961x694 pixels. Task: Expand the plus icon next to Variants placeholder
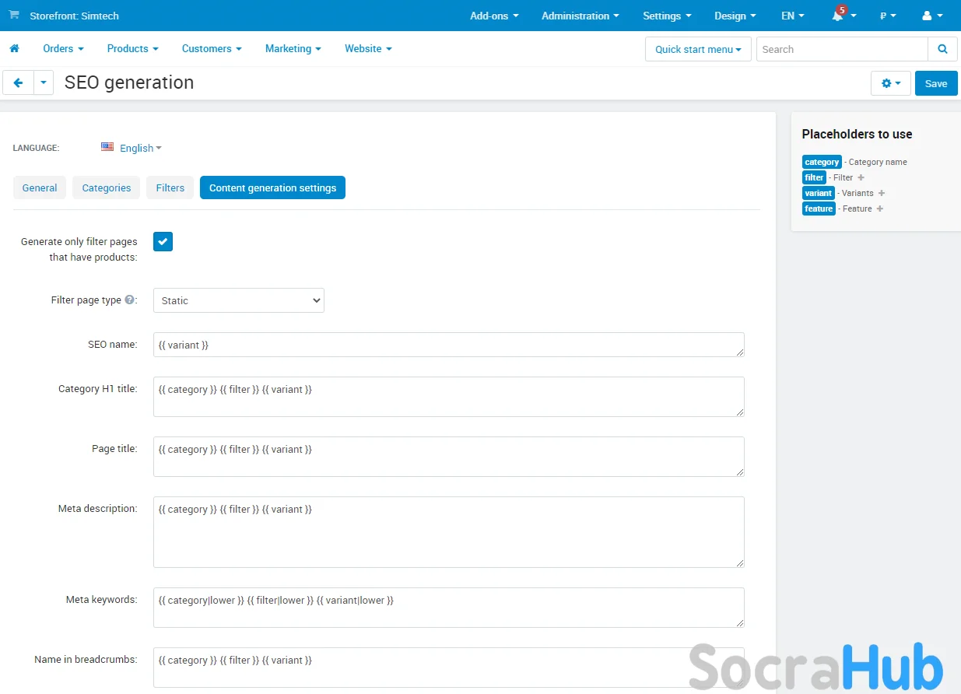(882, 193)
